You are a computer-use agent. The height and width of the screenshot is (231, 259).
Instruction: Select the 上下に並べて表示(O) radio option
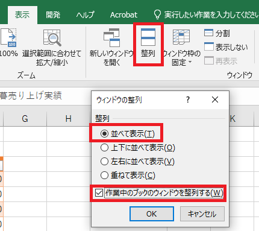click(x=138, y=148)
